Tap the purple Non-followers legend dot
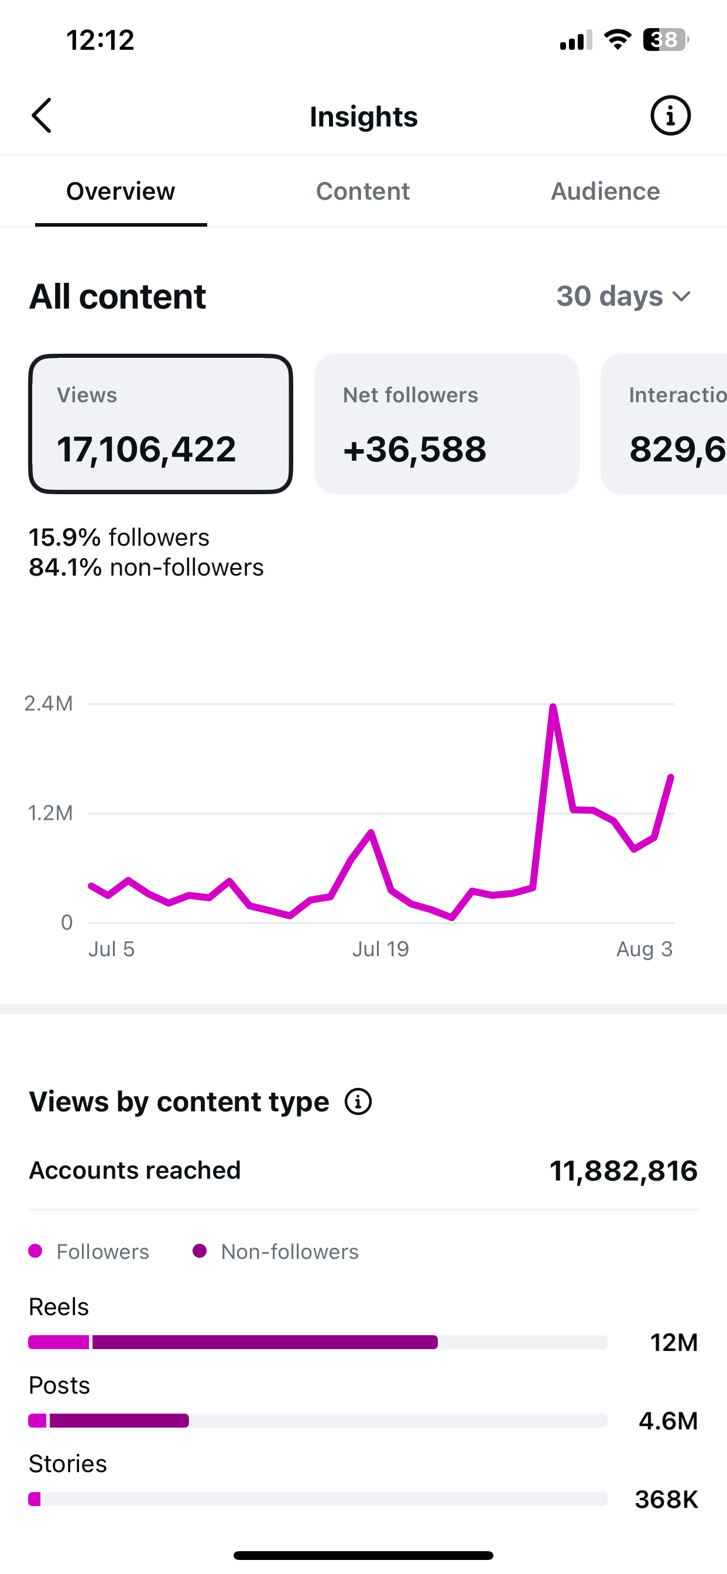Viewport: 727px width, 1574px height. tap(199, 1251)
